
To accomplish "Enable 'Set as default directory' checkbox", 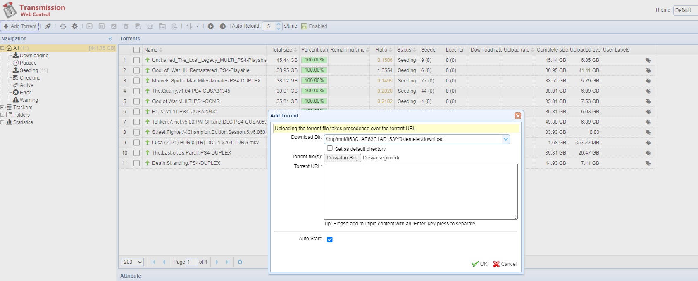I will [330, 148].
